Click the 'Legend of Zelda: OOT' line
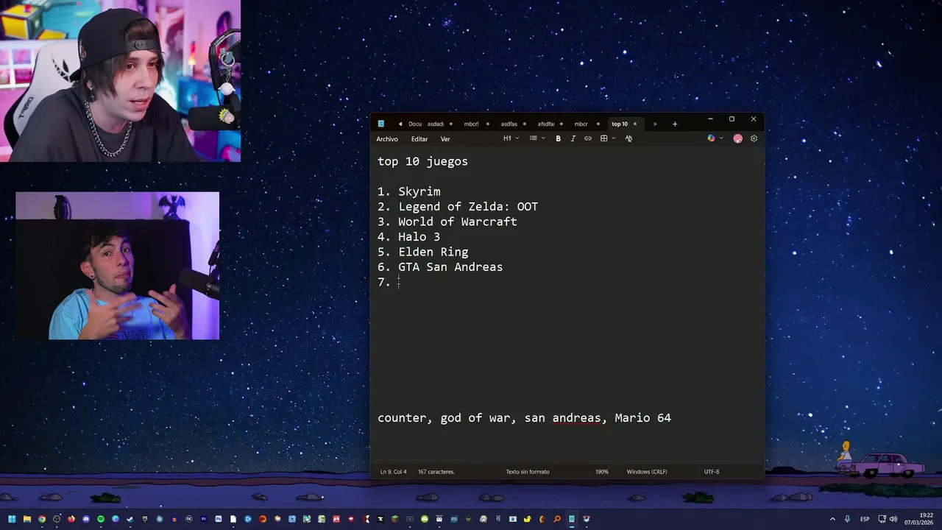 468,207
